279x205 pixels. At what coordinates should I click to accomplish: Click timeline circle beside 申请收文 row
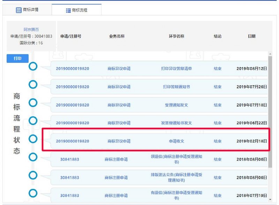(33, 139)
